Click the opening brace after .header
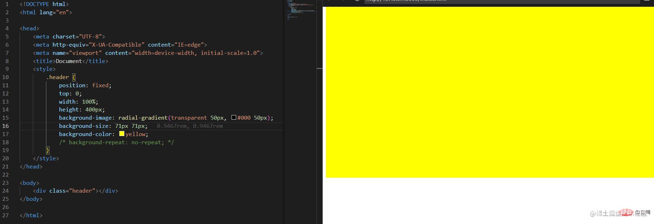This screenshot has height=224, width=654. (74, 77)
